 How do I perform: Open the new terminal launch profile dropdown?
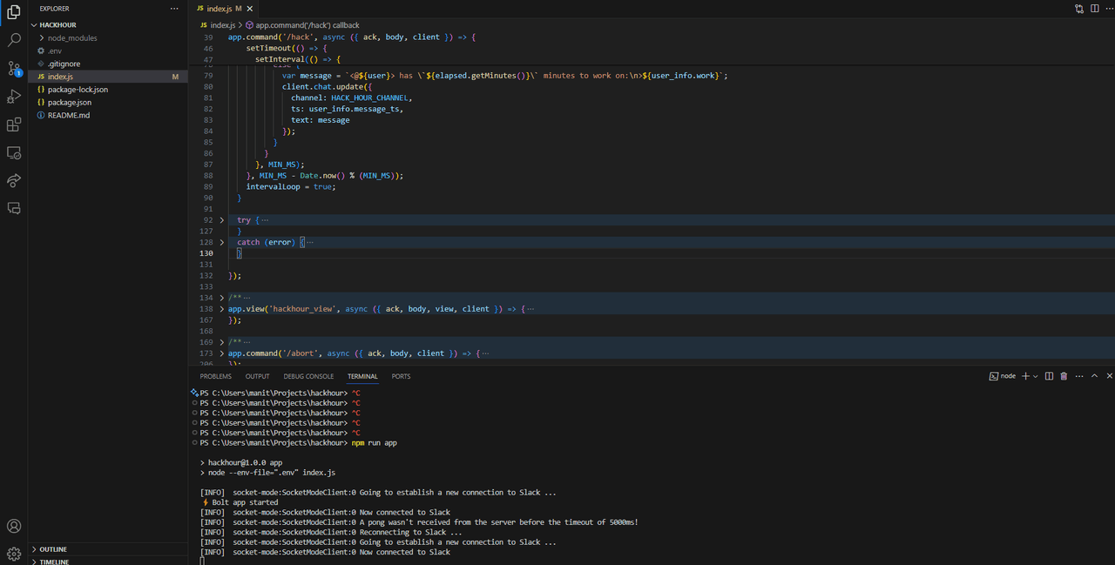point(1036,376)
